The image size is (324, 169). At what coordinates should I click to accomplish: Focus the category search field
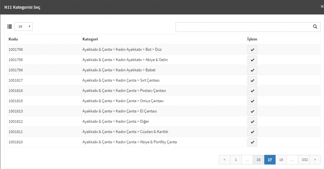click(x=244, y=27)
